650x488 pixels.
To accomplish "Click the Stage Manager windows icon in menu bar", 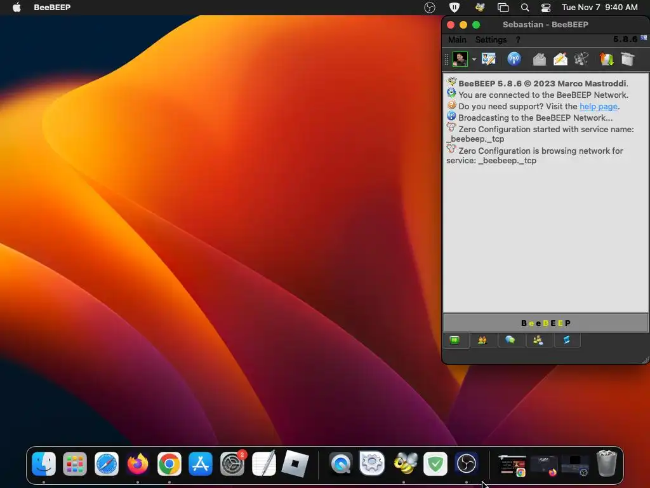I will [503, 7].
